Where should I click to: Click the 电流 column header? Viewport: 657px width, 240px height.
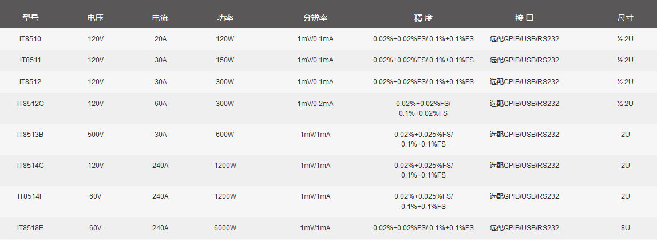(x=160, y=18)
